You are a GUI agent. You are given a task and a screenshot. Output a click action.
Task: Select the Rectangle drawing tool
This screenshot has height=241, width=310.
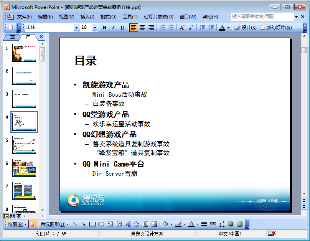(92, 224)
